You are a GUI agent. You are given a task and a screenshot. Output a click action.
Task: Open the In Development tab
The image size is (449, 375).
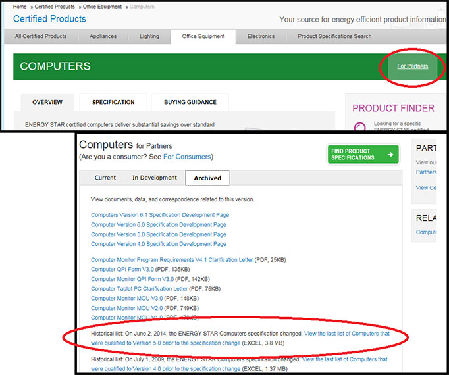coord(155,178)
